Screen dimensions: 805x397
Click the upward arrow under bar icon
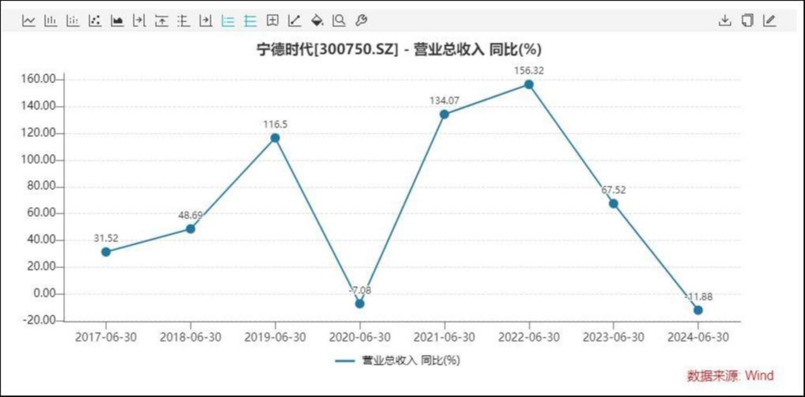pyautogui.click(x=162, y=21)
